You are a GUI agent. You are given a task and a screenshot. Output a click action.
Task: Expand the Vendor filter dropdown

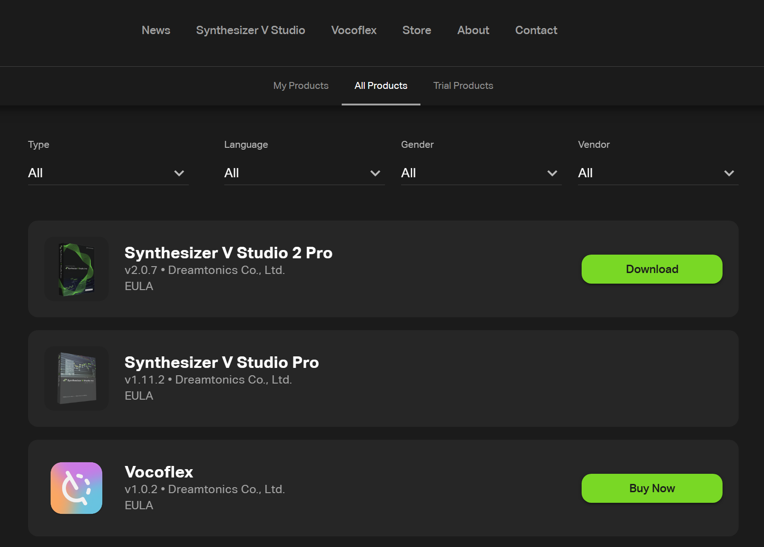(x=658, y=173)
